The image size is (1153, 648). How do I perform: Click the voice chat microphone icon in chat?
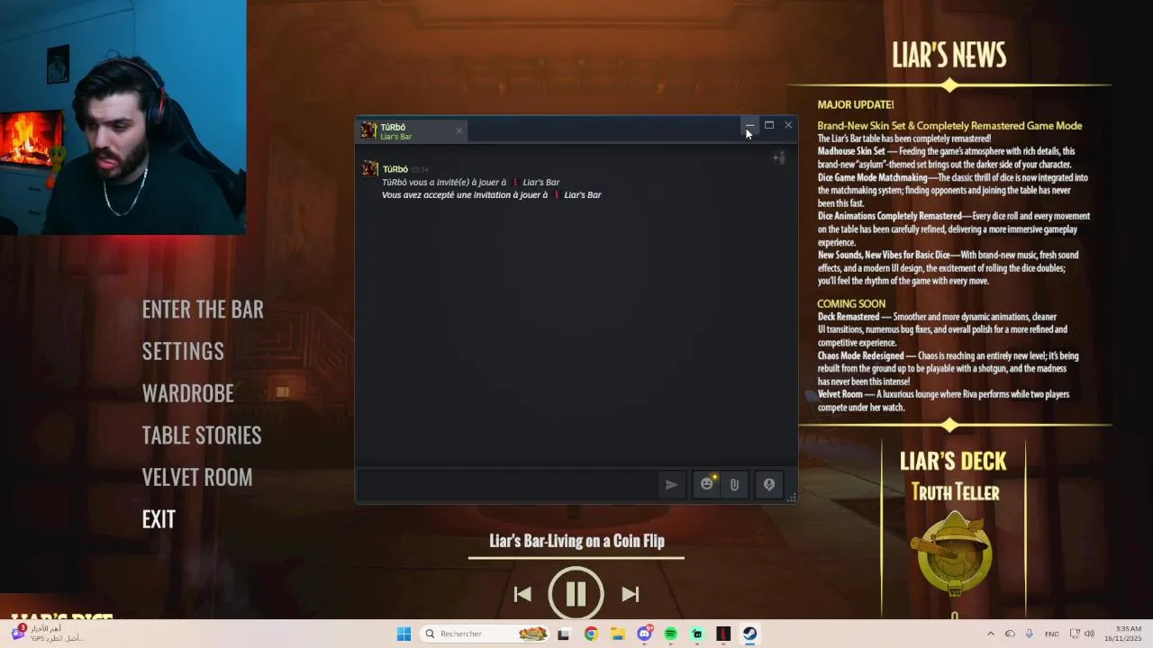coord(768,485)
